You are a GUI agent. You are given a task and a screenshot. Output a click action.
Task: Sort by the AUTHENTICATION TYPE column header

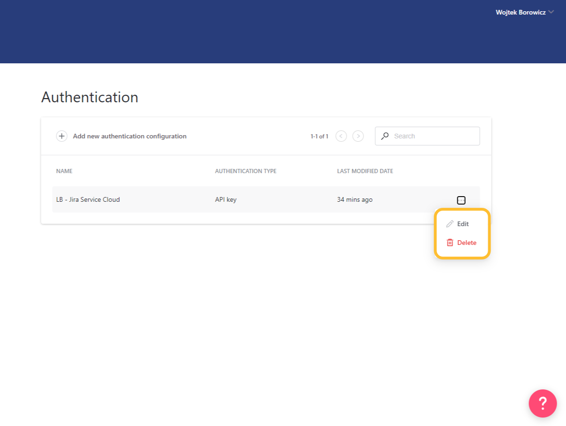click(x=246, y=171)
